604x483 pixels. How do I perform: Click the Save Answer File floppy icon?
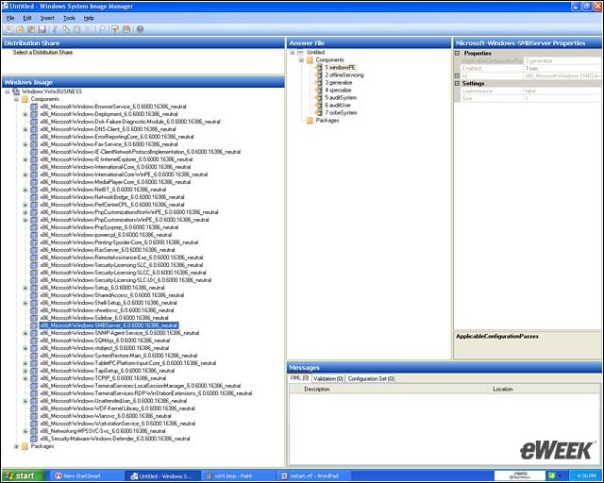click(42, 29)
